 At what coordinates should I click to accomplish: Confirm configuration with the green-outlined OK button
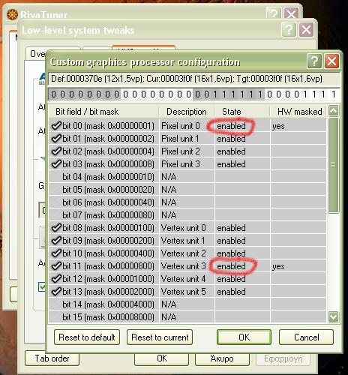pos(244,337)
